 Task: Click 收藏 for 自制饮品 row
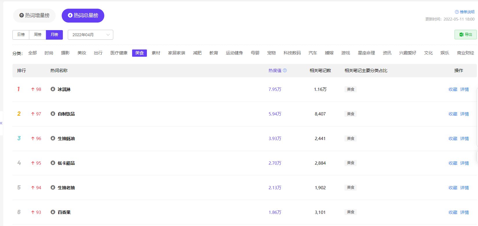[x=453, y=114]
